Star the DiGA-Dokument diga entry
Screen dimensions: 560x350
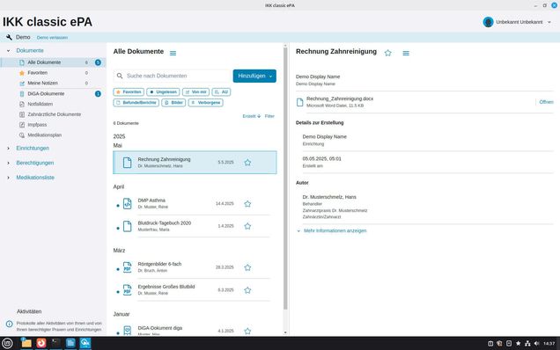point(247,331)
